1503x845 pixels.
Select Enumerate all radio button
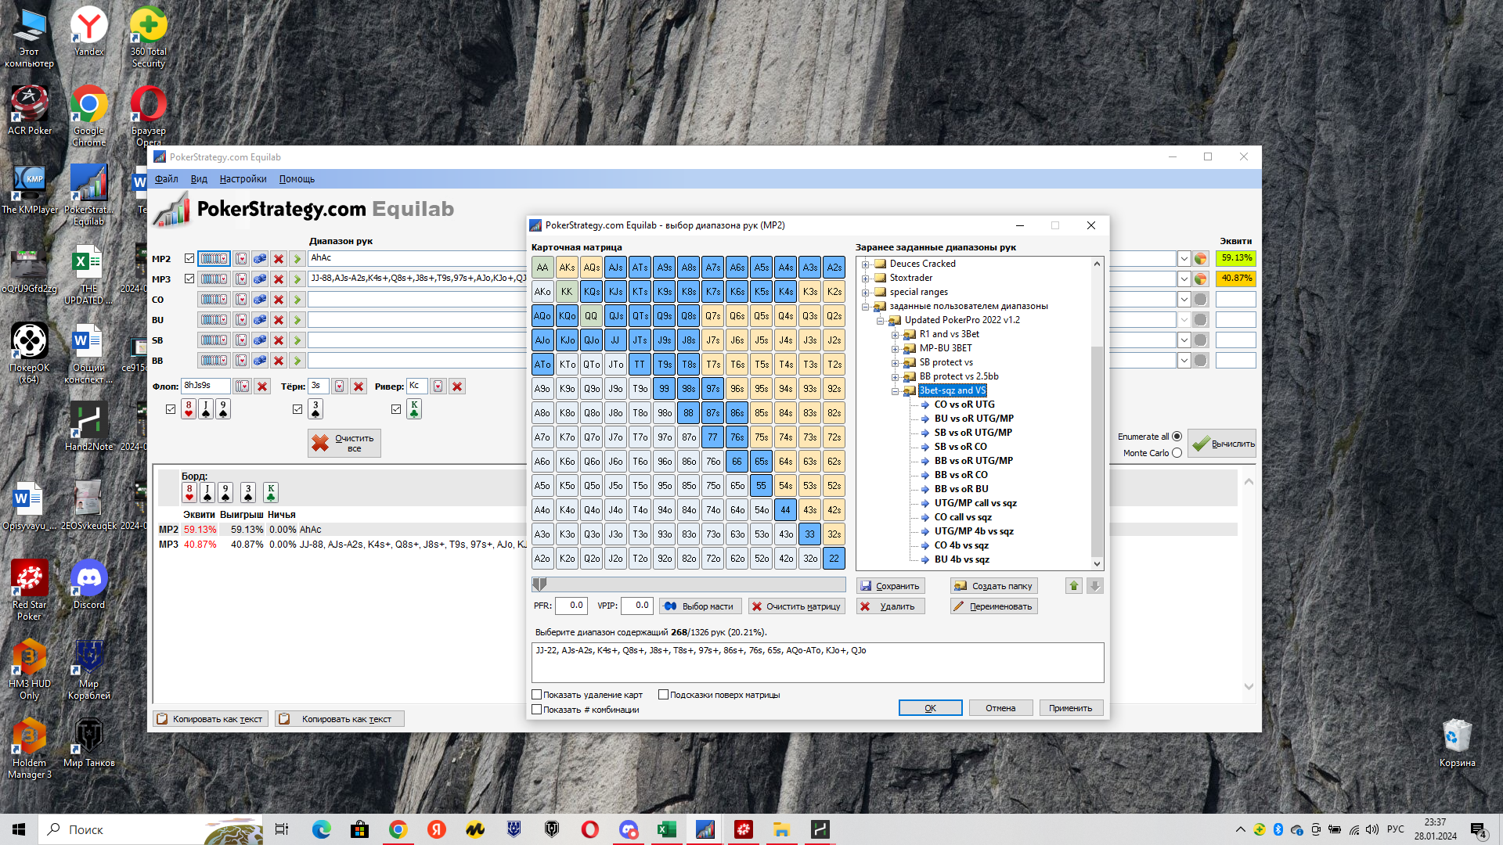(x=1177, y=437)
